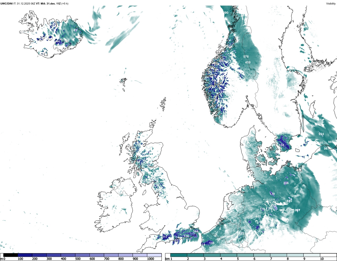
Task: Click the '44' value over southern Iceland
Action: pos(58,41)
